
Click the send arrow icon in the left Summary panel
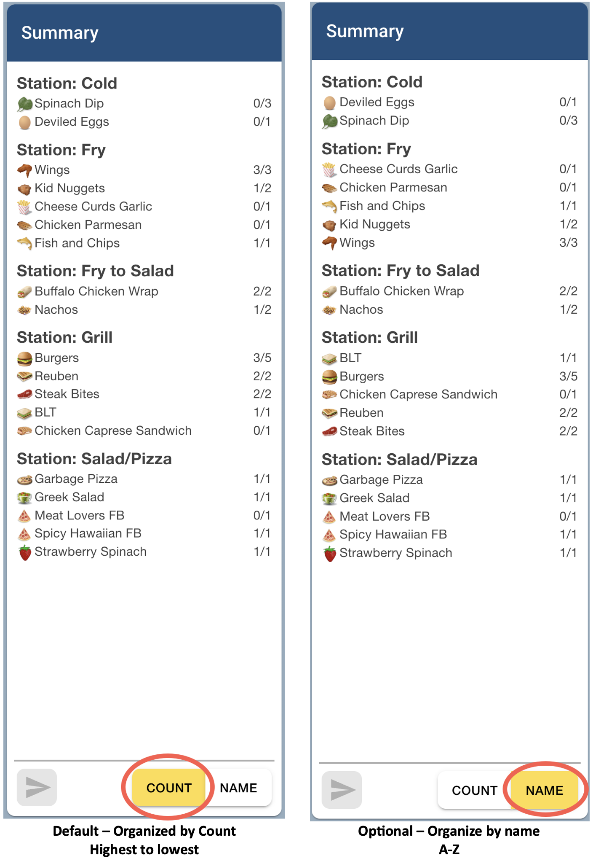[x=37, y=787]
